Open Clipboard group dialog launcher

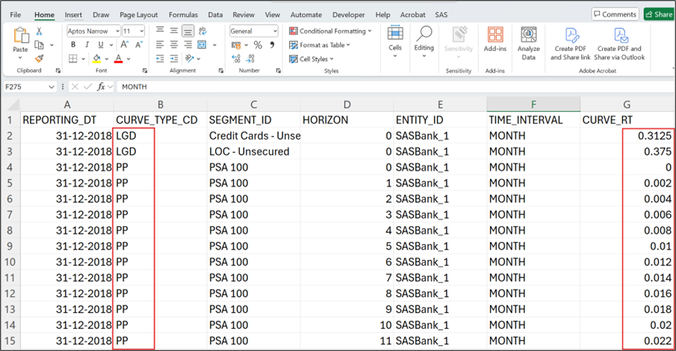(x=58, y=71)
